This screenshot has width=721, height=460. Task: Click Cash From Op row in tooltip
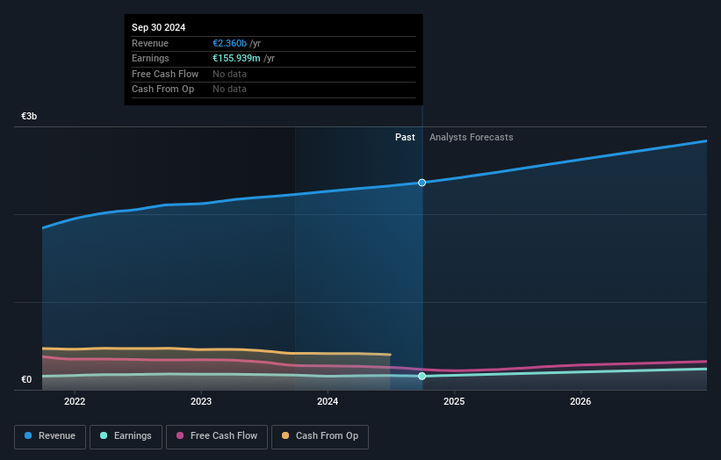pyautogui.click(x=274, y=90)
